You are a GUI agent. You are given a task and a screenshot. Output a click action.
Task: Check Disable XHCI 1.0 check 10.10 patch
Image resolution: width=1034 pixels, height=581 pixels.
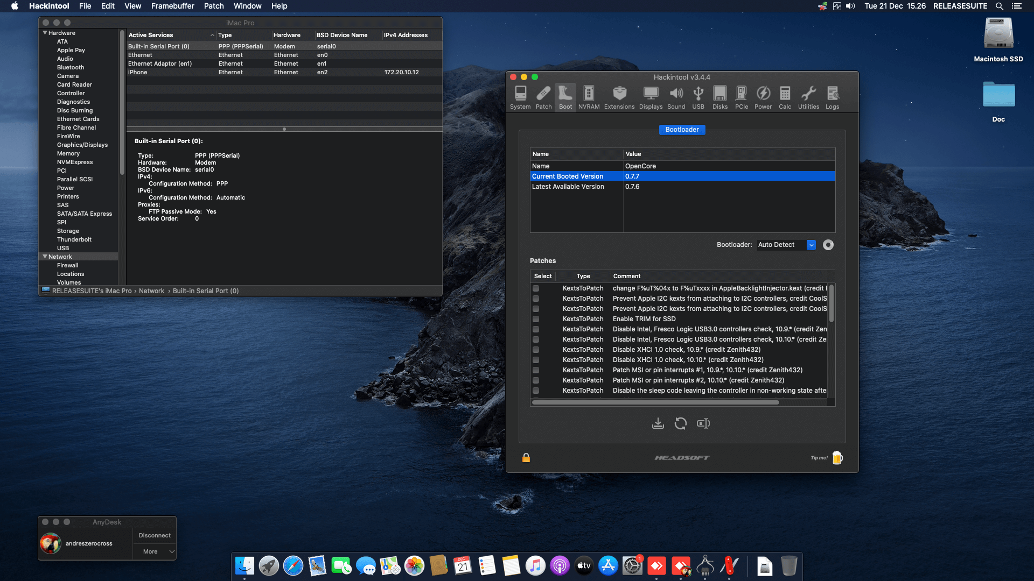(x=536, y=360)
